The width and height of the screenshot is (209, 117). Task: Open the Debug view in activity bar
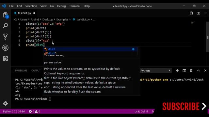click(x=5, y=48)
